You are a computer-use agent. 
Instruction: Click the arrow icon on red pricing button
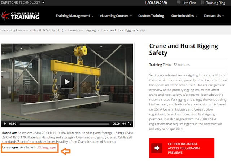tap(157, 148)
